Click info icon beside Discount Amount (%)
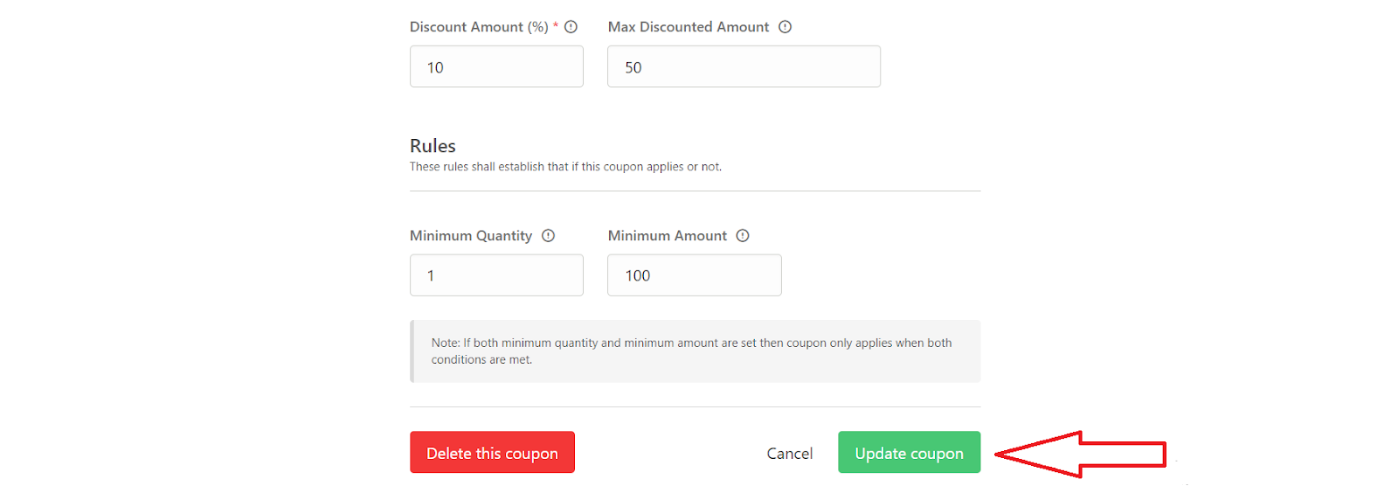The height and width of the screenshot is (493, 1398). pos(571,27)
